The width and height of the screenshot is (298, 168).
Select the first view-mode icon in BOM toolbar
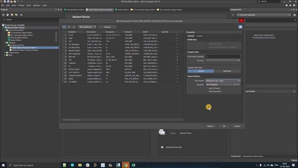click(64, 27)
